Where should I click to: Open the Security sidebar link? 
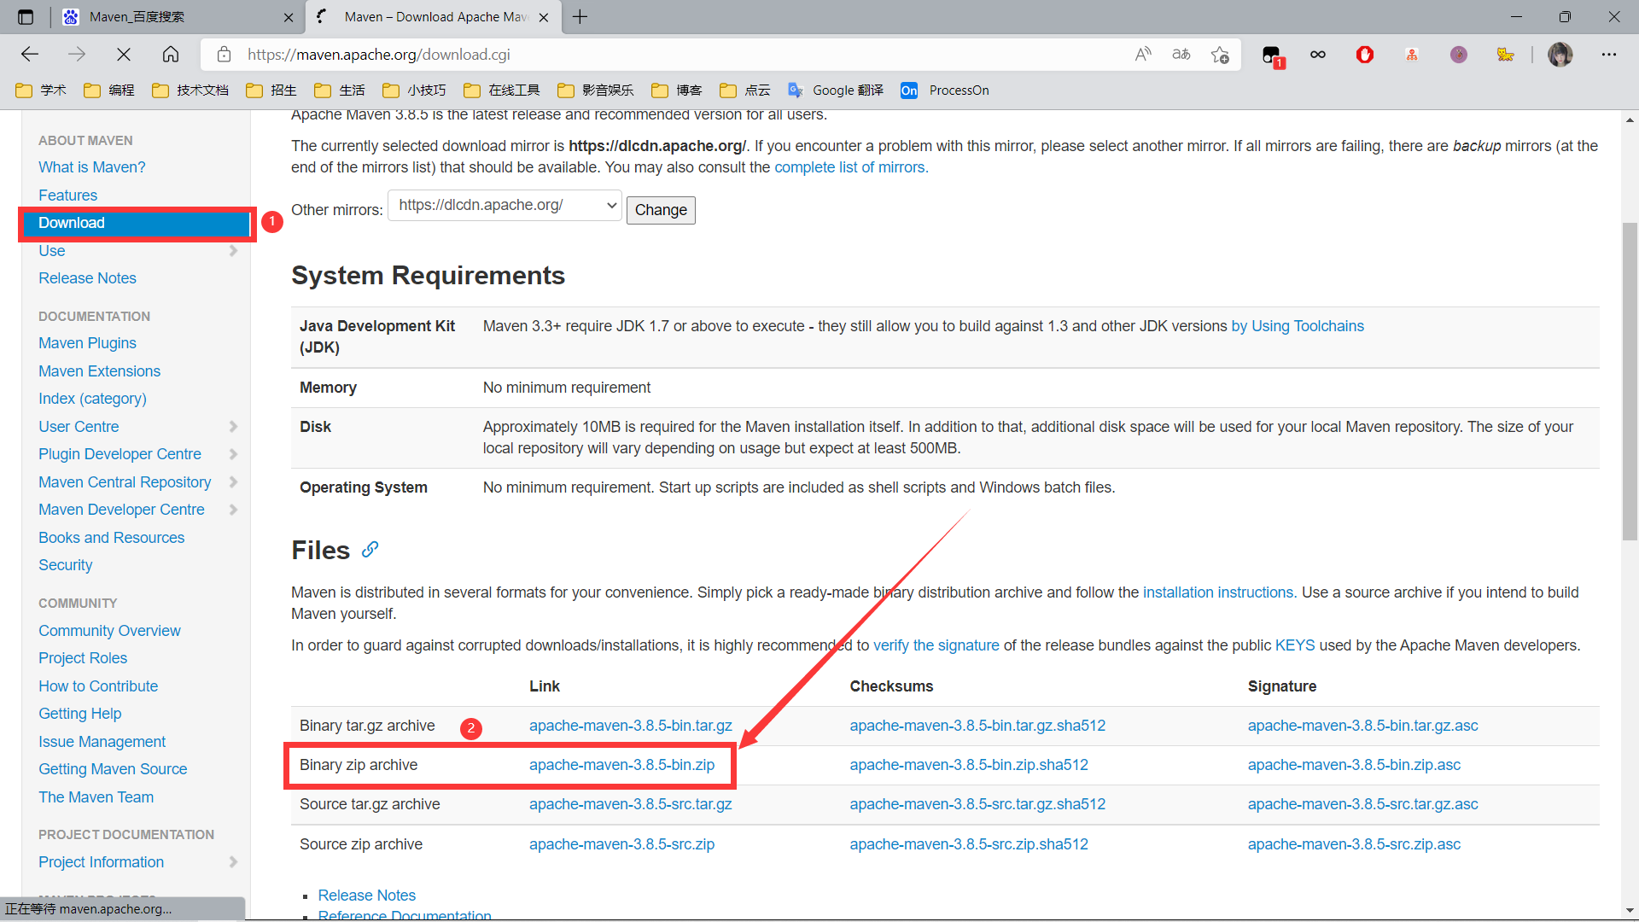(65, 565)
